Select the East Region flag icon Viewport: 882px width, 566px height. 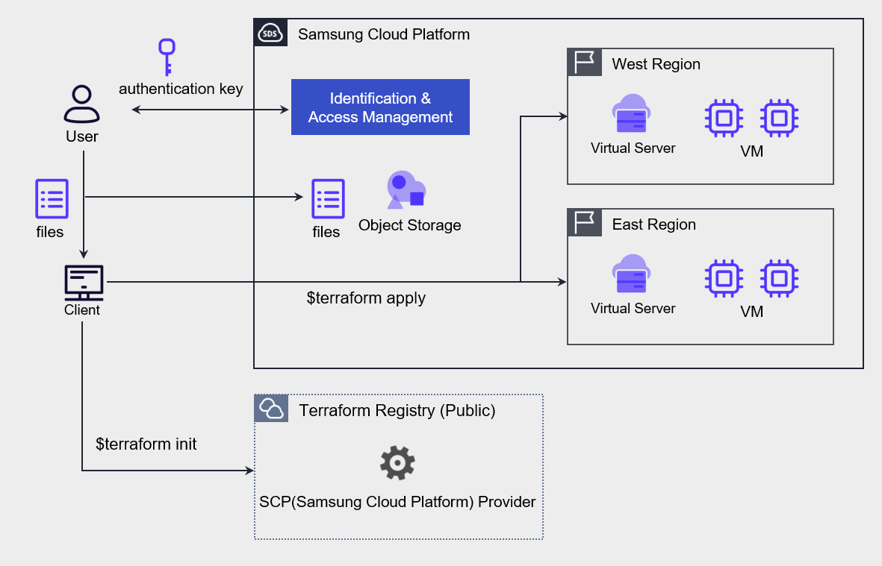(x=585, y=222)
